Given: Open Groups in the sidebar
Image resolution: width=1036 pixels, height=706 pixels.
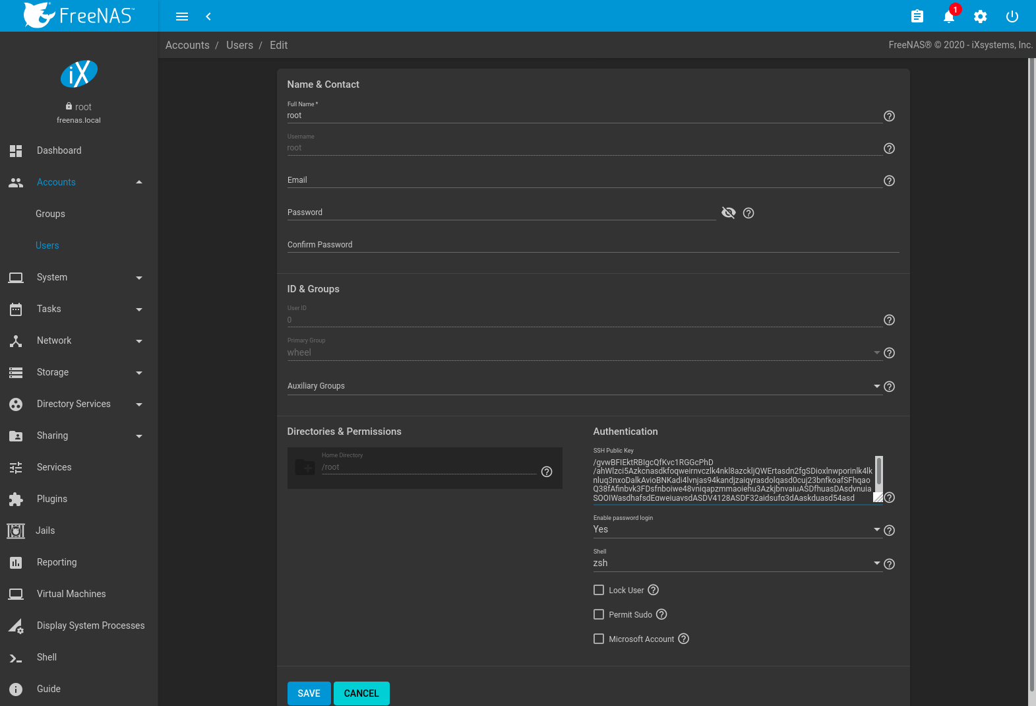Looking at the screenshot, I should point(50,214).
